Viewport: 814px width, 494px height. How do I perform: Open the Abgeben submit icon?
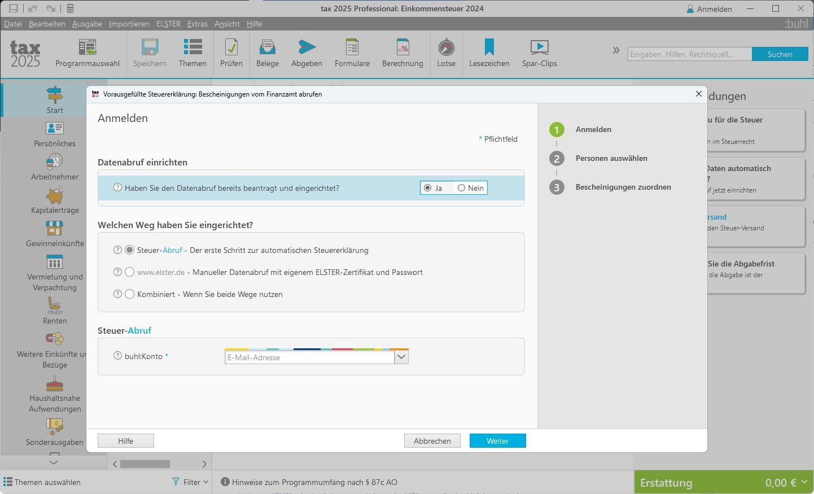[307, 53]
